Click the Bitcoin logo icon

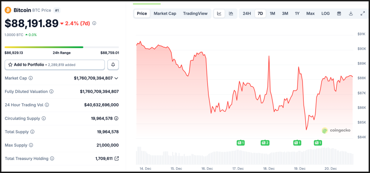coord(8,10)
